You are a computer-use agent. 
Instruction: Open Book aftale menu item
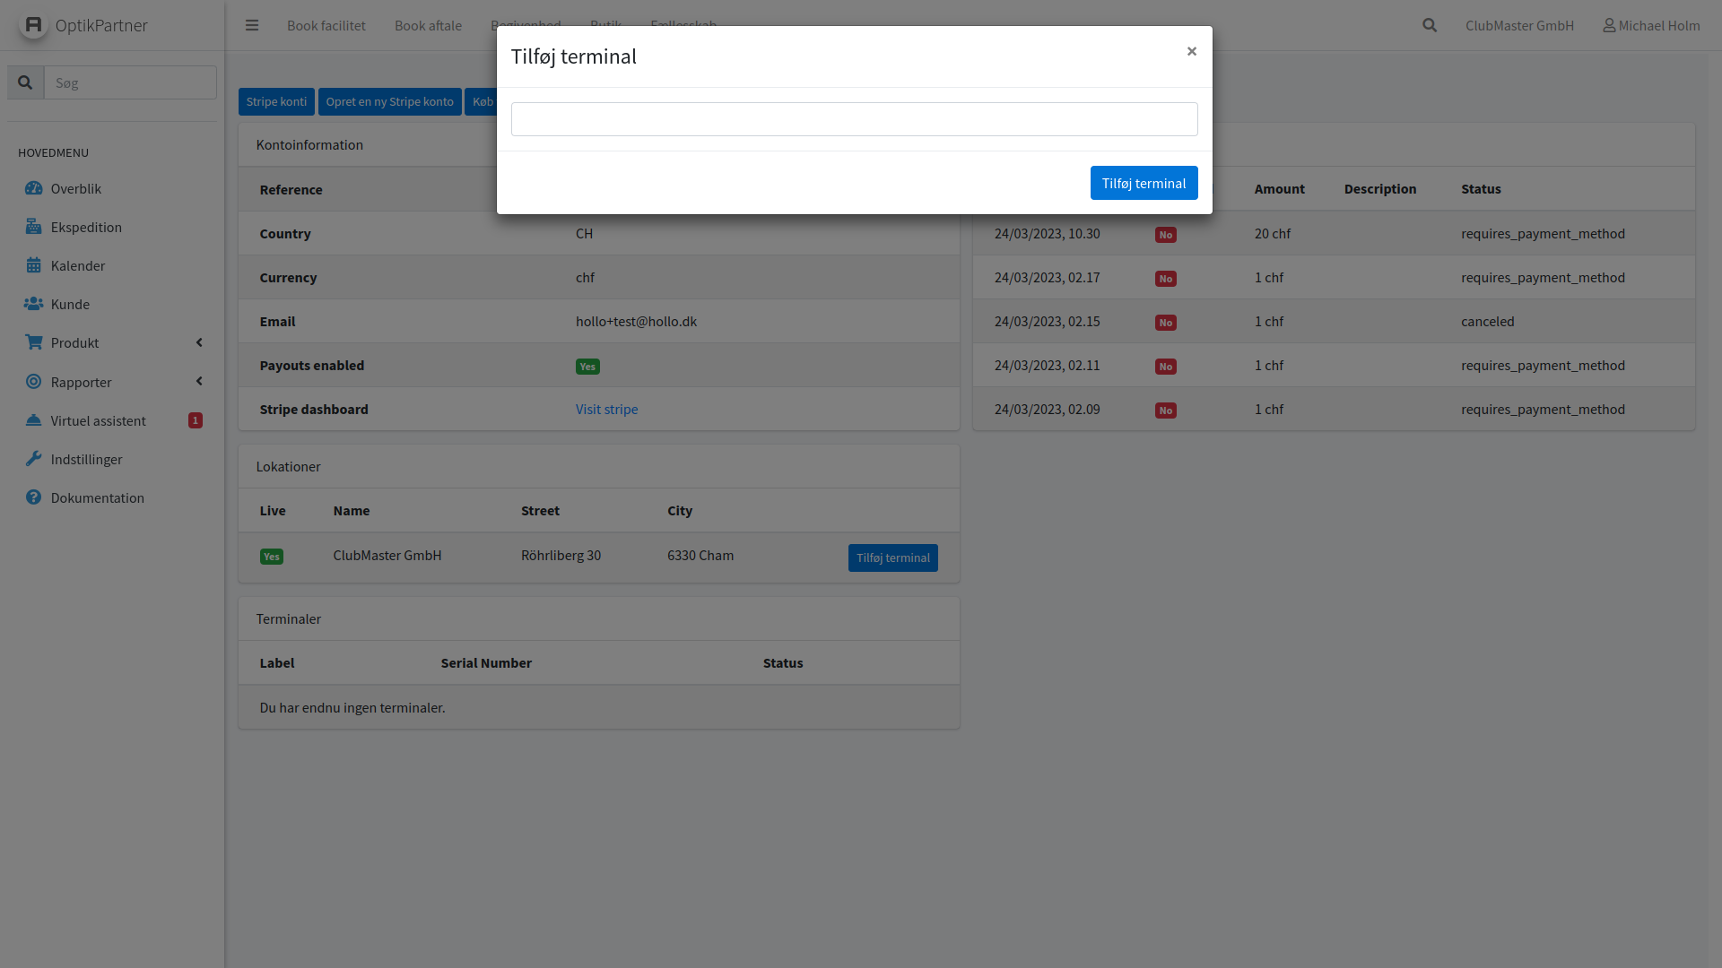pyautogui.click(x=428, y=25)
